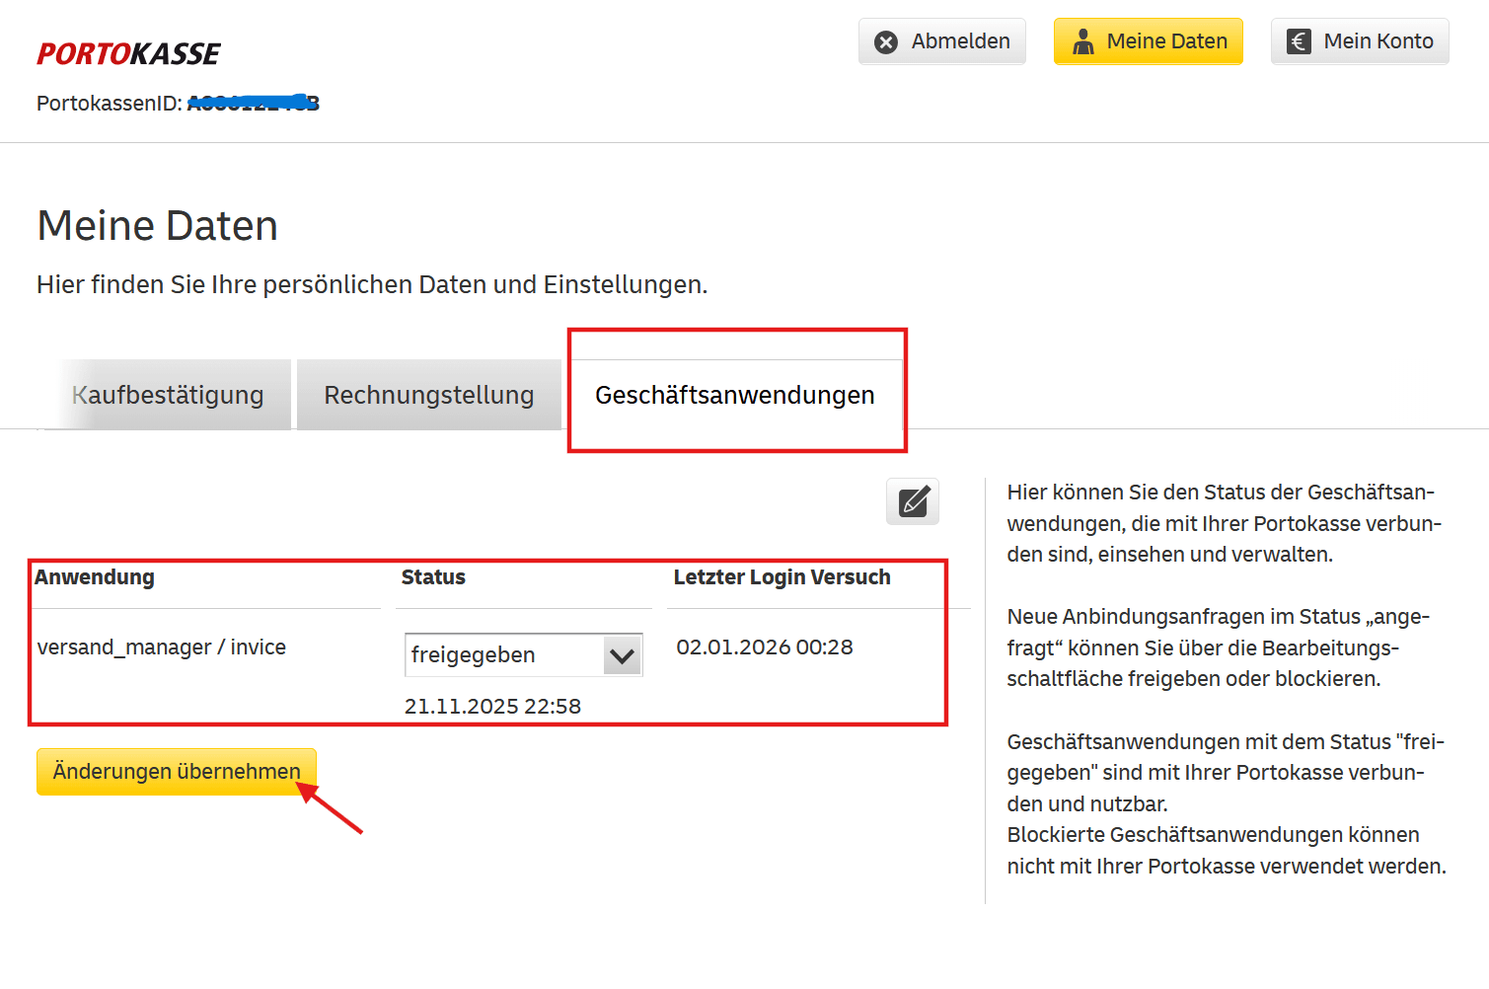Open account settings via the Meine Daten person icon

(1083, 41)
